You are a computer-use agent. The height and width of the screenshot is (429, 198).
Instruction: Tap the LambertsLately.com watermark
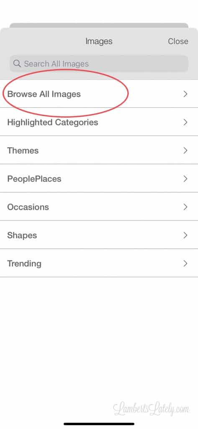(151, 410)
